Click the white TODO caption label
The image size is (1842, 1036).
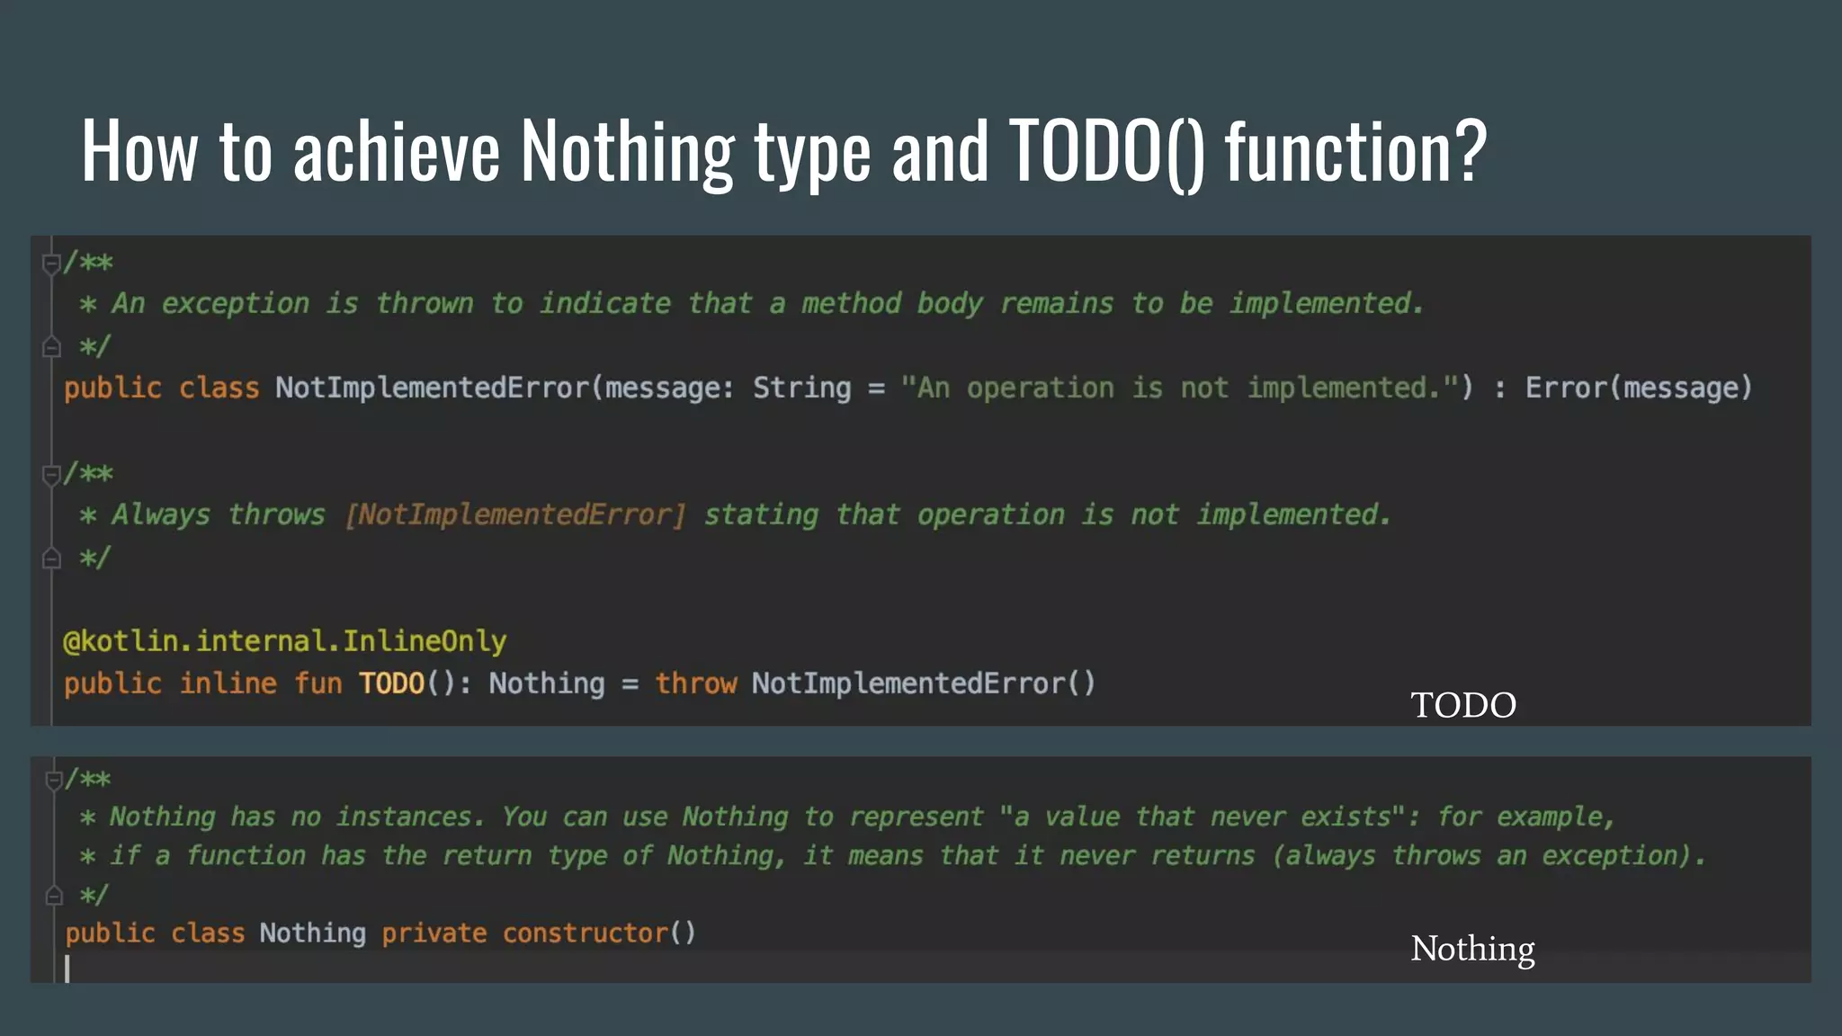pyautogui.click(x=1462, y=705)
